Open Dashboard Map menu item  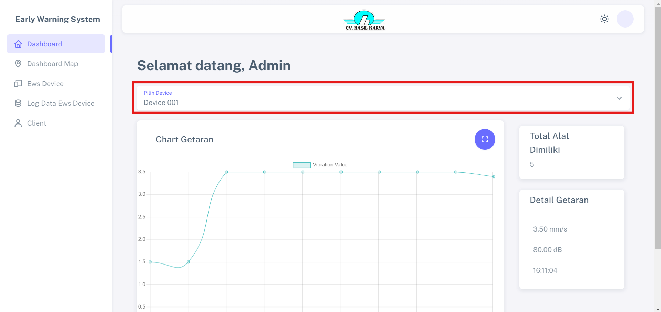pos(52,64)
